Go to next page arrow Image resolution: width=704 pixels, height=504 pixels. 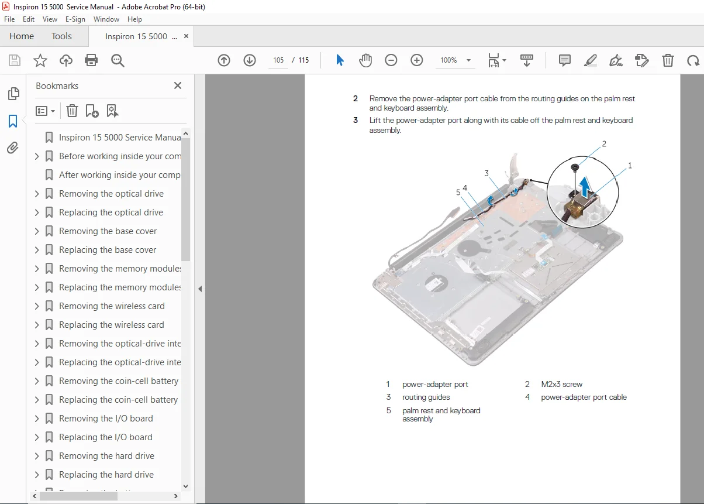tap(250, 60)
